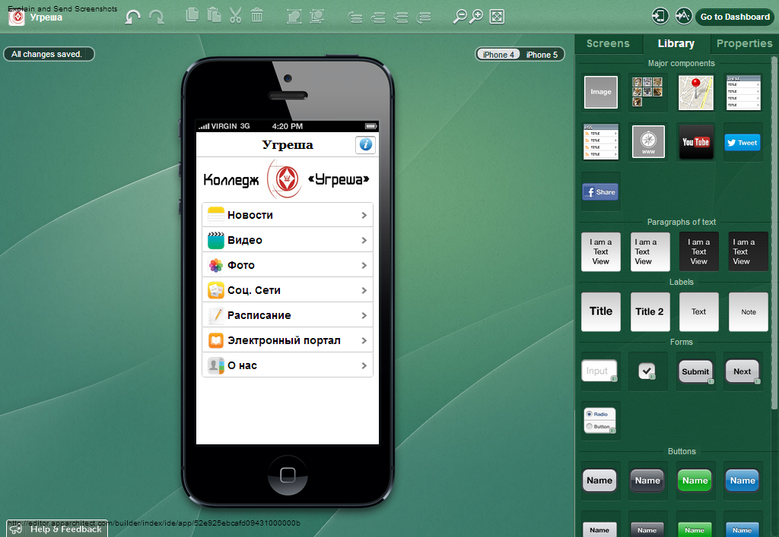Open the О нас list row
This screenshot has width=779, height=537.
288,365
